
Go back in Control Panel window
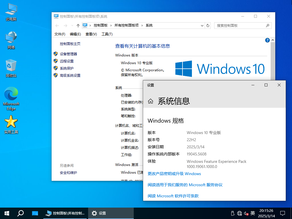57,25
